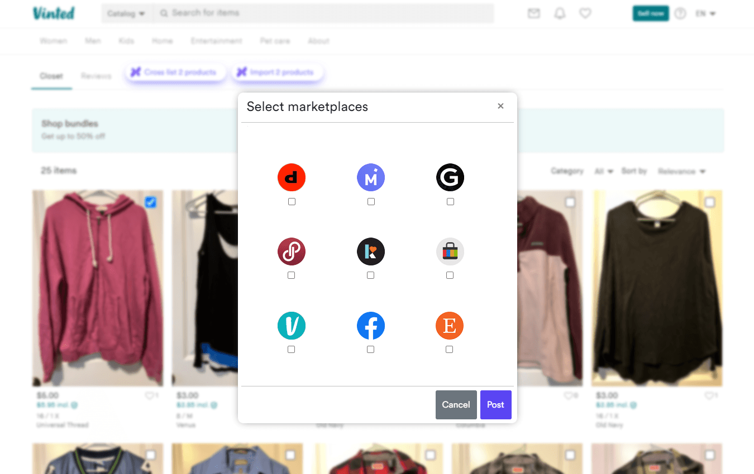The width and height of the screenshot is (754, 474).
Task: Open the Pet care menu
Action: click(275, 41)
